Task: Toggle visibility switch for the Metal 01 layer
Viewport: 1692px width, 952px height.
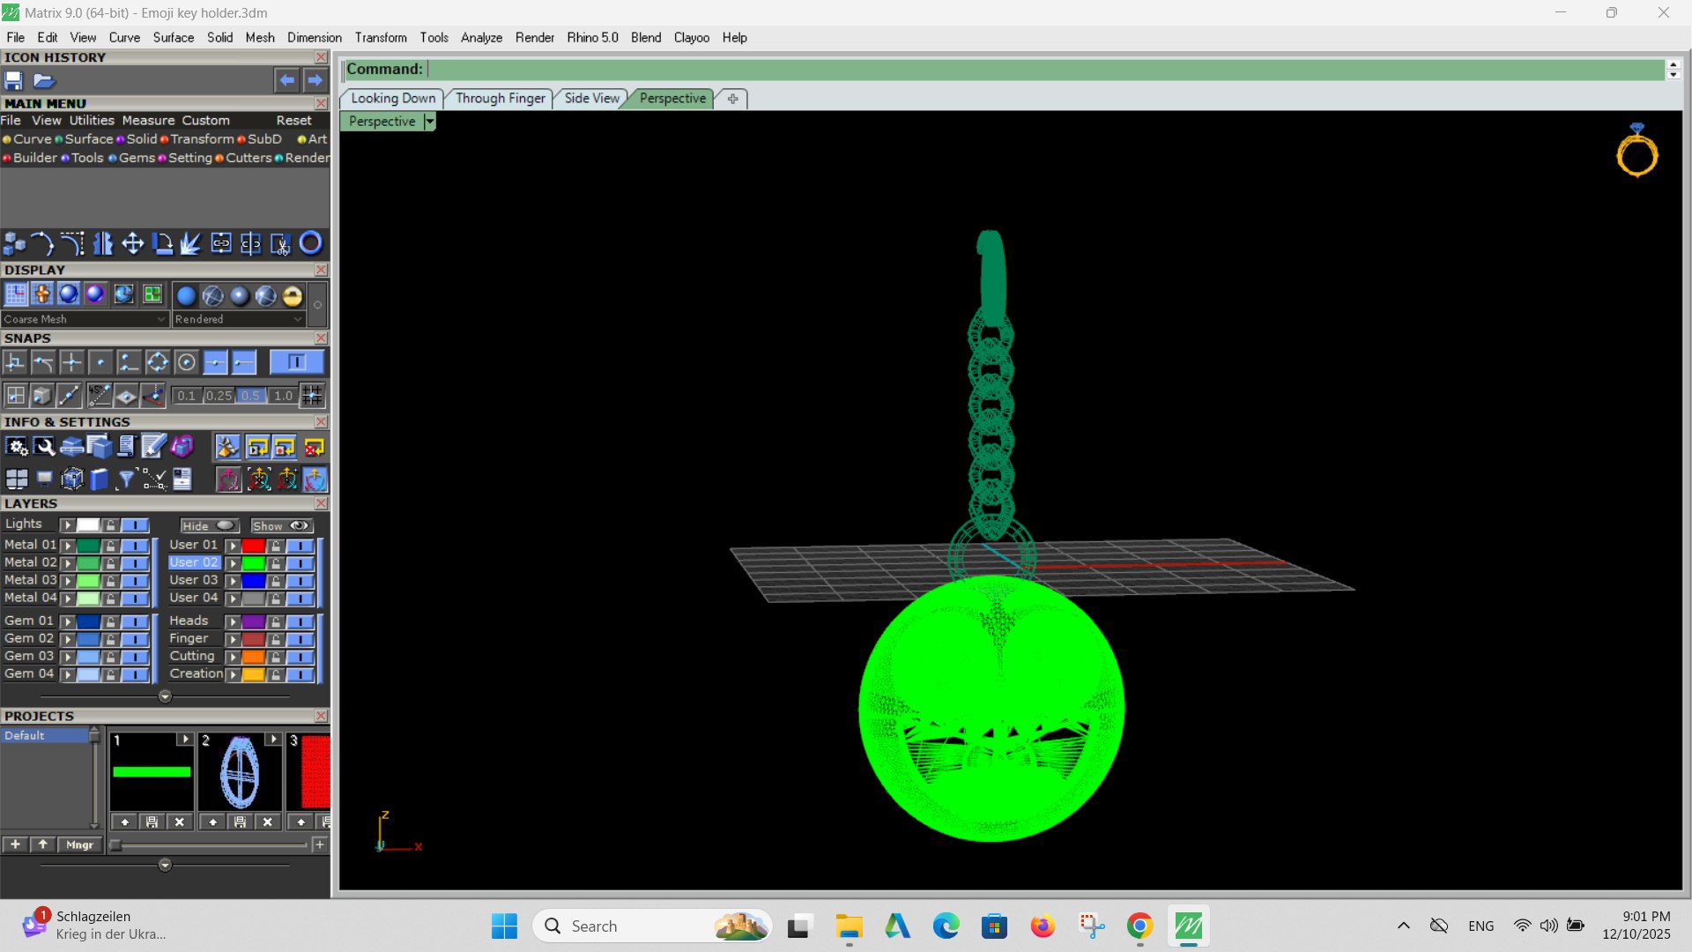Action: coord(135,546)
